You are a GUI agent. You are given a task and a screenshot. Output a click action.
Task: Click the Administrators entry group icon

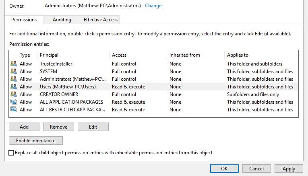point(14,79)
